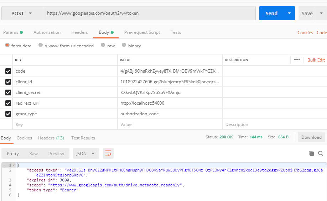This screenshot has width=327, height=201.
Task: Click the grant_type key cell
Action: click(x=65, y=114)
